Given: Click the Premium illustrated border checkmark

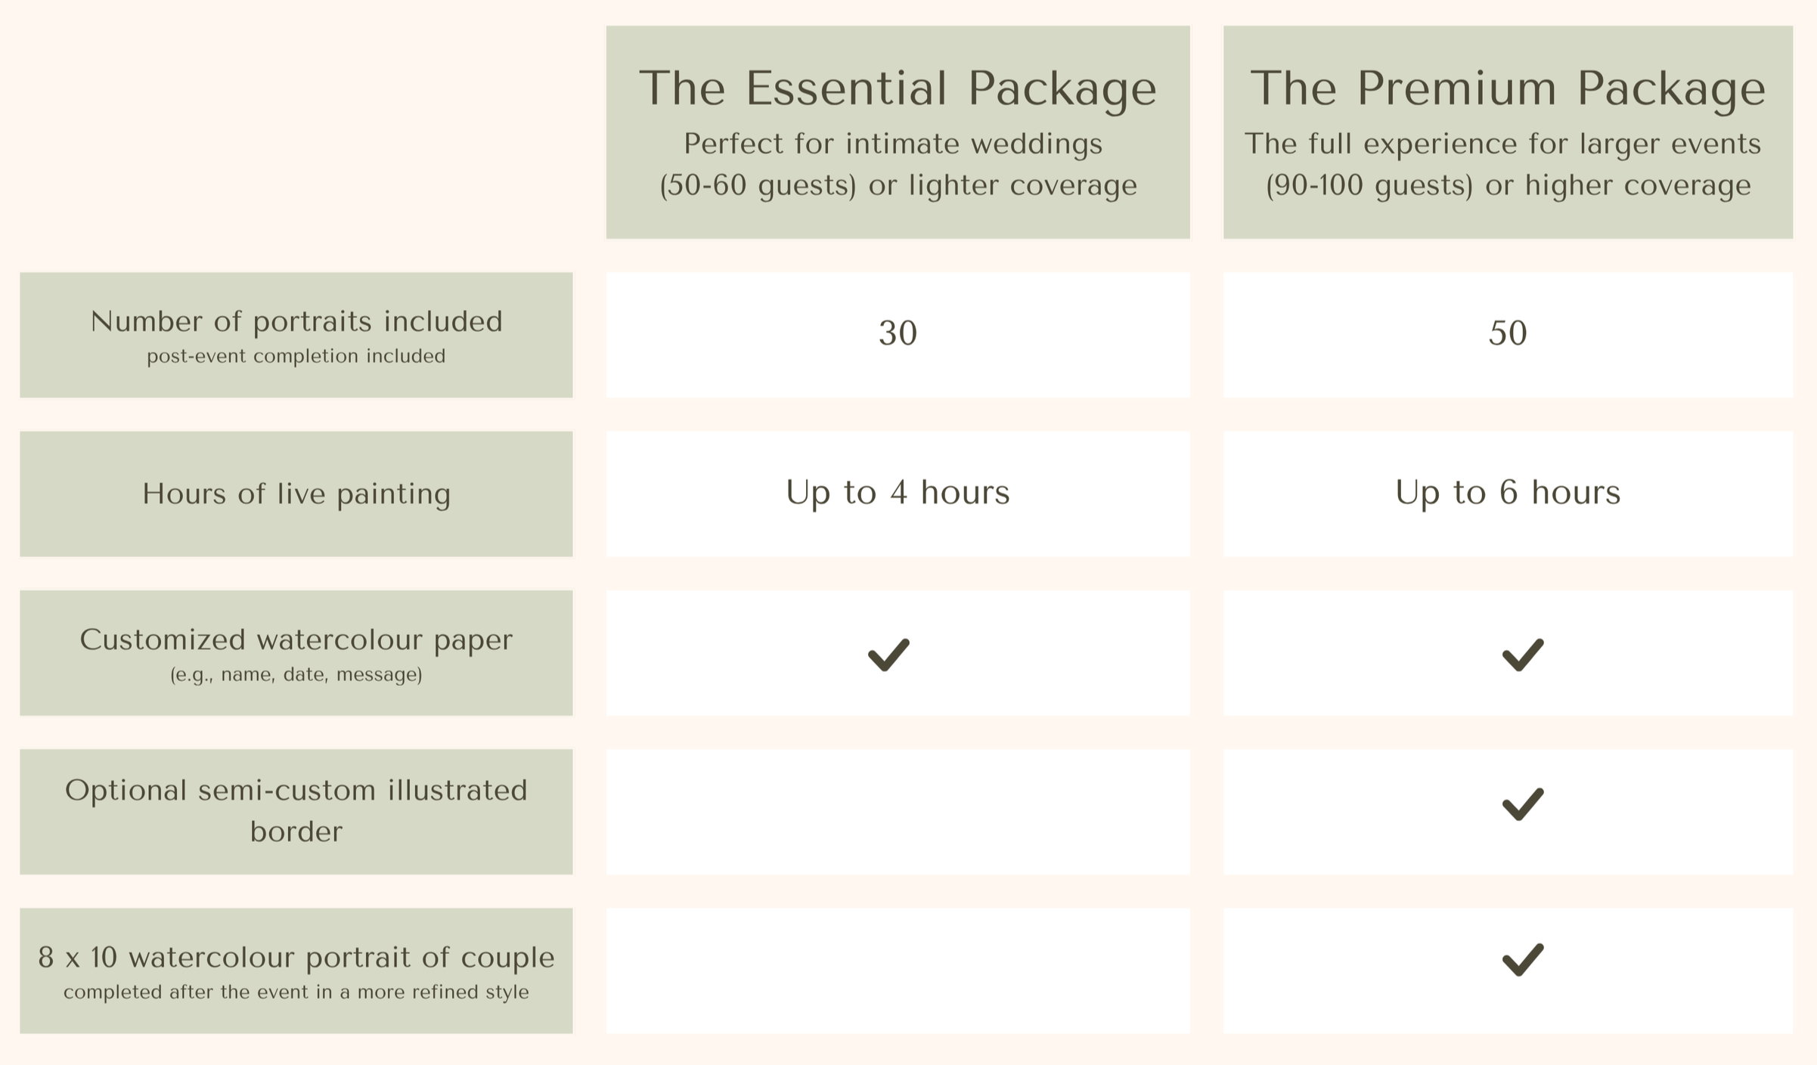Looking at the screenshot, I should pos(1522,804).
